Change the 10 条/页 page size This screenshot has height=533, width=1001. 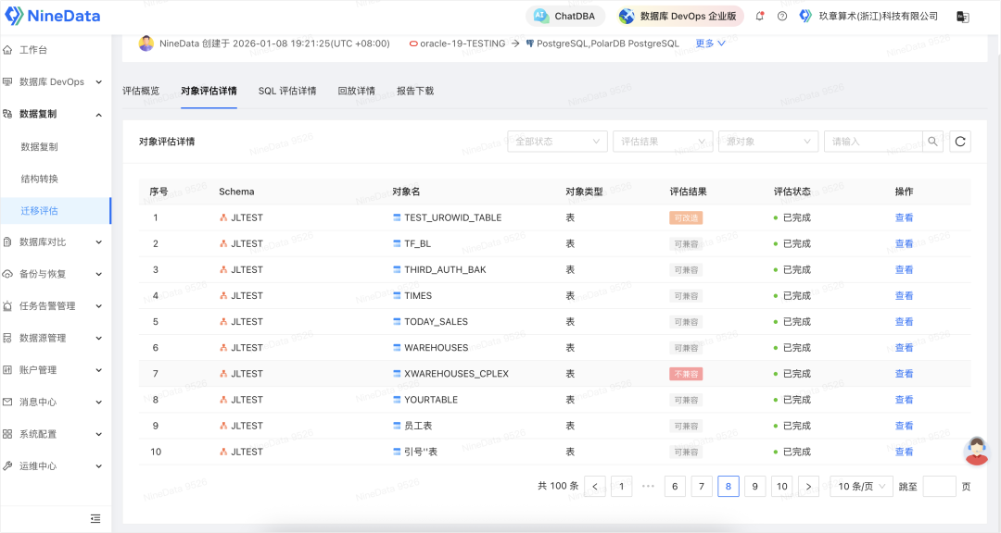tap(861, 487)
